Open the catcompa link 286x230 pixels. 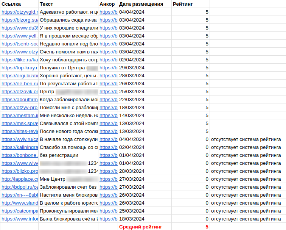20,211
